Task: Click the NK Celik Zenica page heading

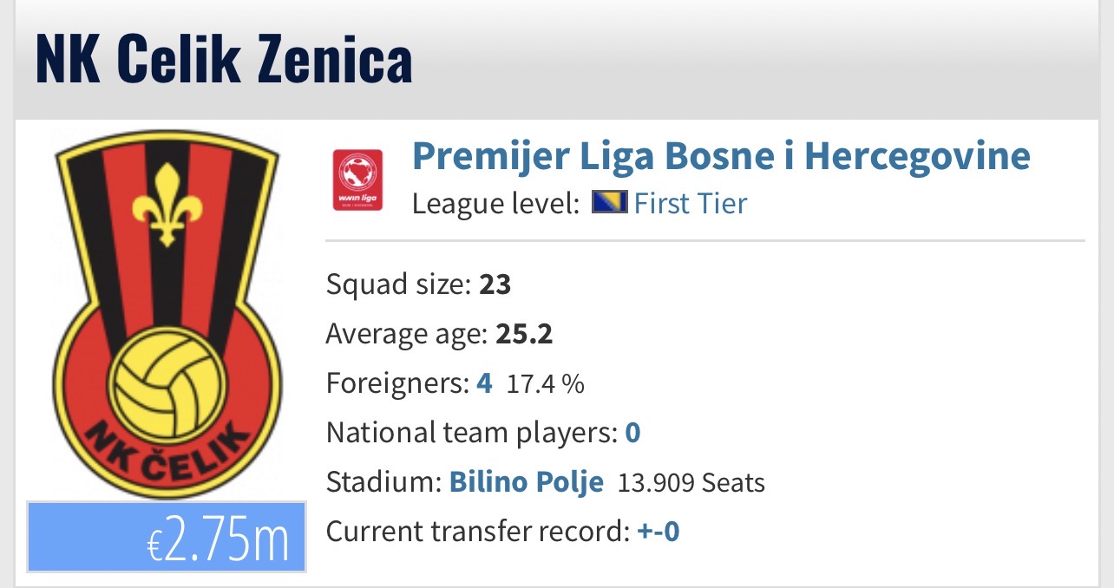Action: coord(224,58)
